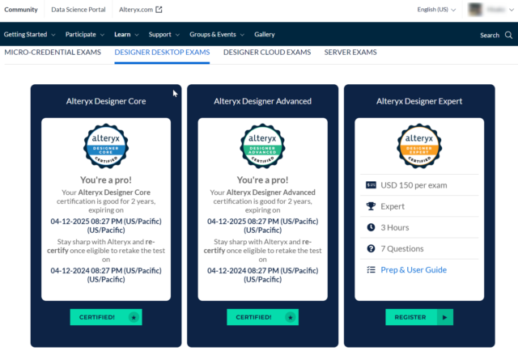Select the Designer Desktop Exams tab
518x351 pixels.
(162, 53)
